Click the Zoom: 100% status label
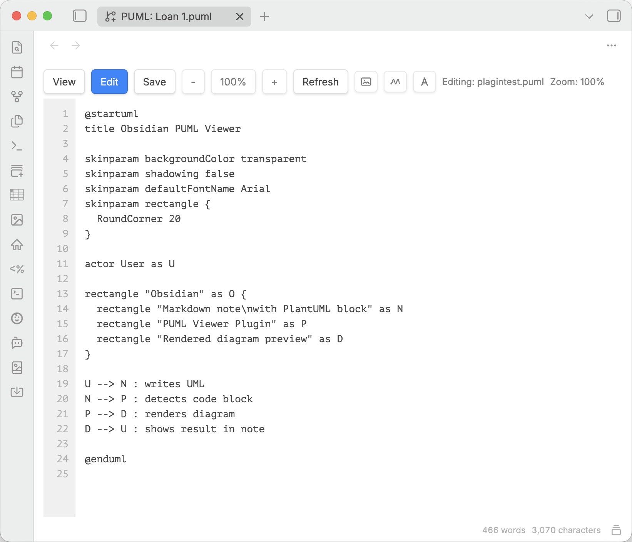632x542 pixels. (577, 82)
